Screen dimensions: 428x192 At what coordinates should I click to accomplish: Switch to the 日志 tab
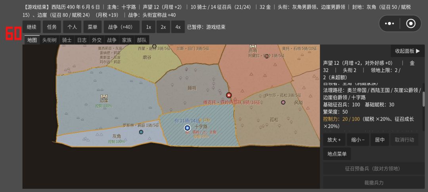[x=82, y=40]
